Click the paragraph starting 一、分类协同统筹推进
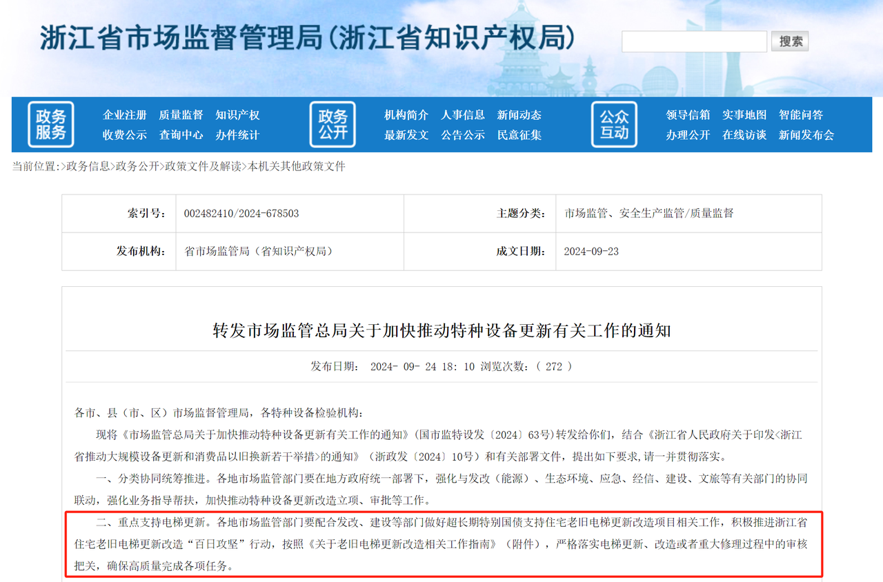 [441, 489]
